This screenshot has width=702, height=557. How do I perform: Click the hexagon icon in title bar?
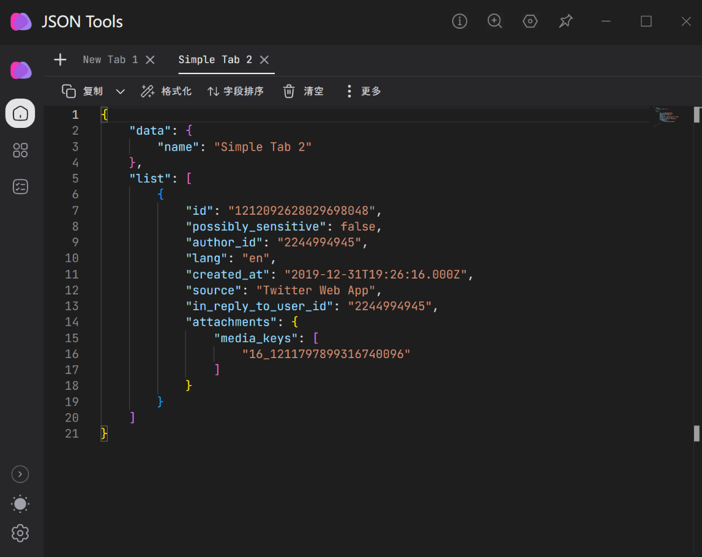[530, 21]
